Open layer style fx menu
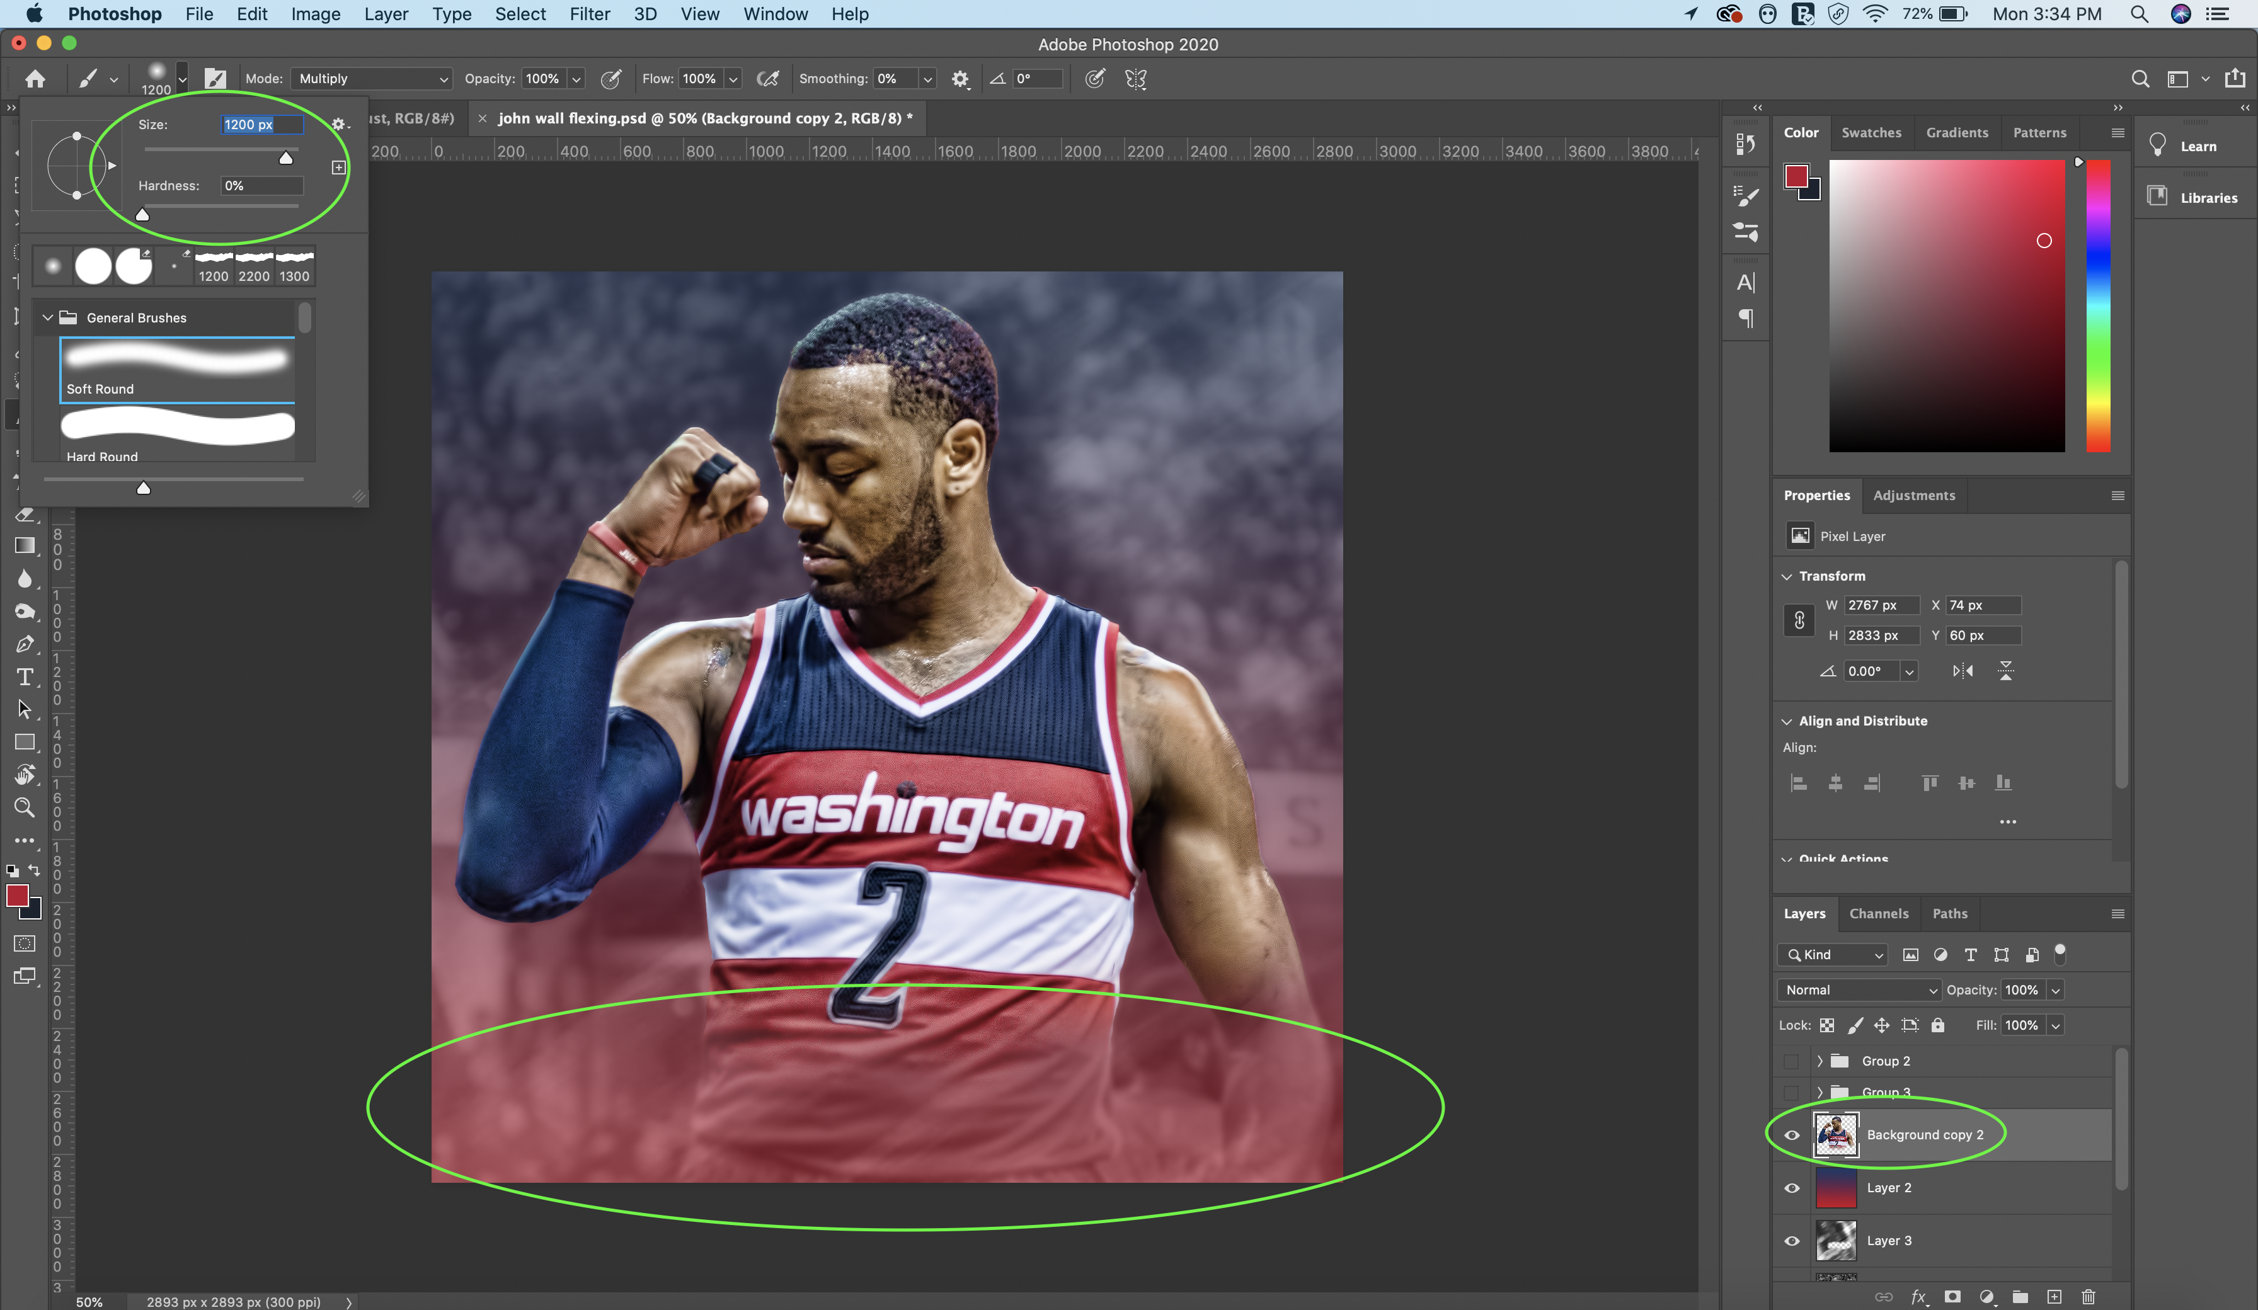This screenshot has width=2258, height=1310. [1918, 1297]
